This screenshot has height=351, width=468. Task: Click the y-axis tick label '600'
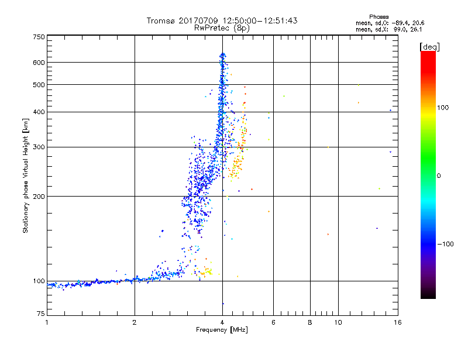(x=39, y=63)
